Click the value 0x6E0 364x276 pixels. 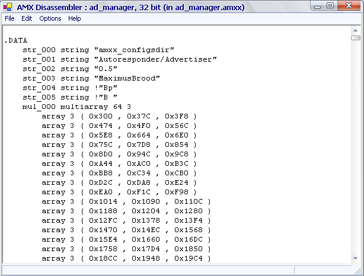point(177,135)
